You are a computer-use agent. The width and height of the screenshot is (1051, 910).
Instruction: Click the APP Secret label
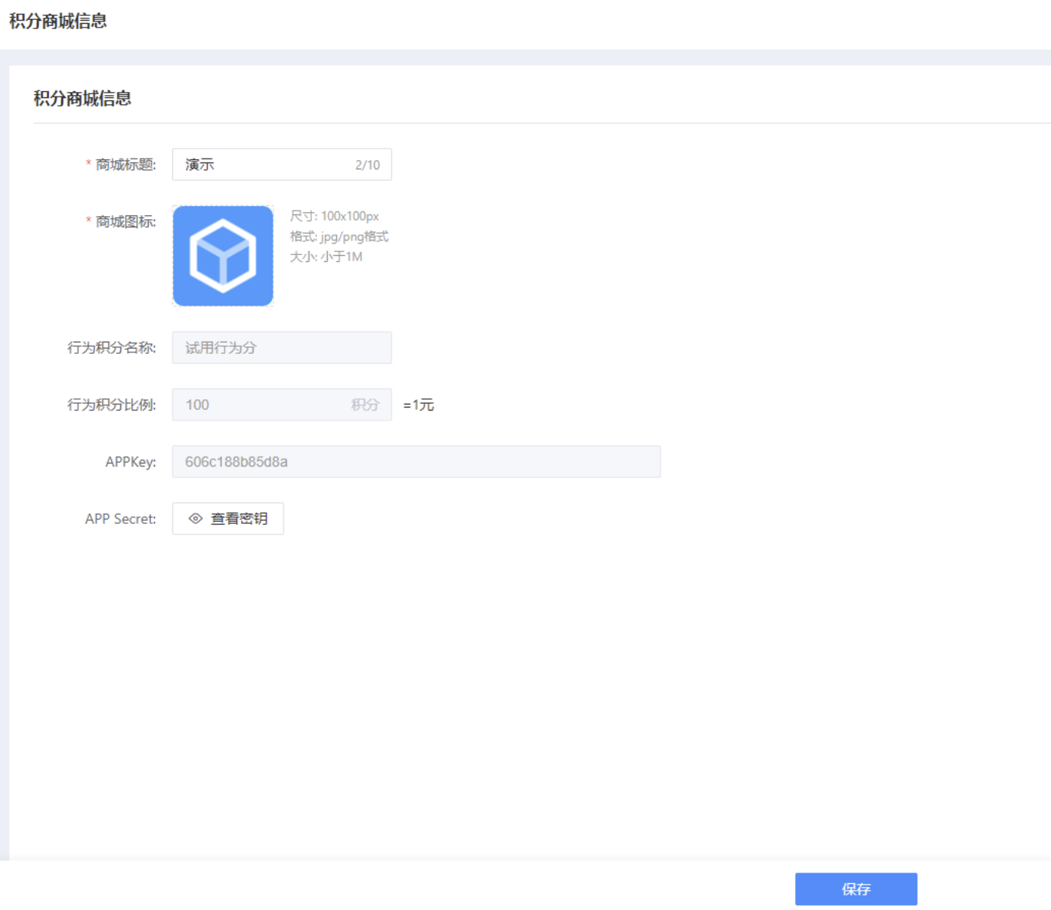(120, 519)
